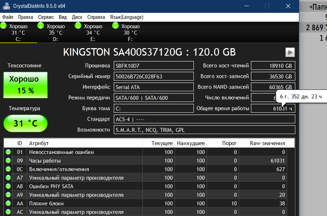Open the Сервис menu
Viewport: 327px width, 216px height.
pyautogui.click(x=46, y=17)
